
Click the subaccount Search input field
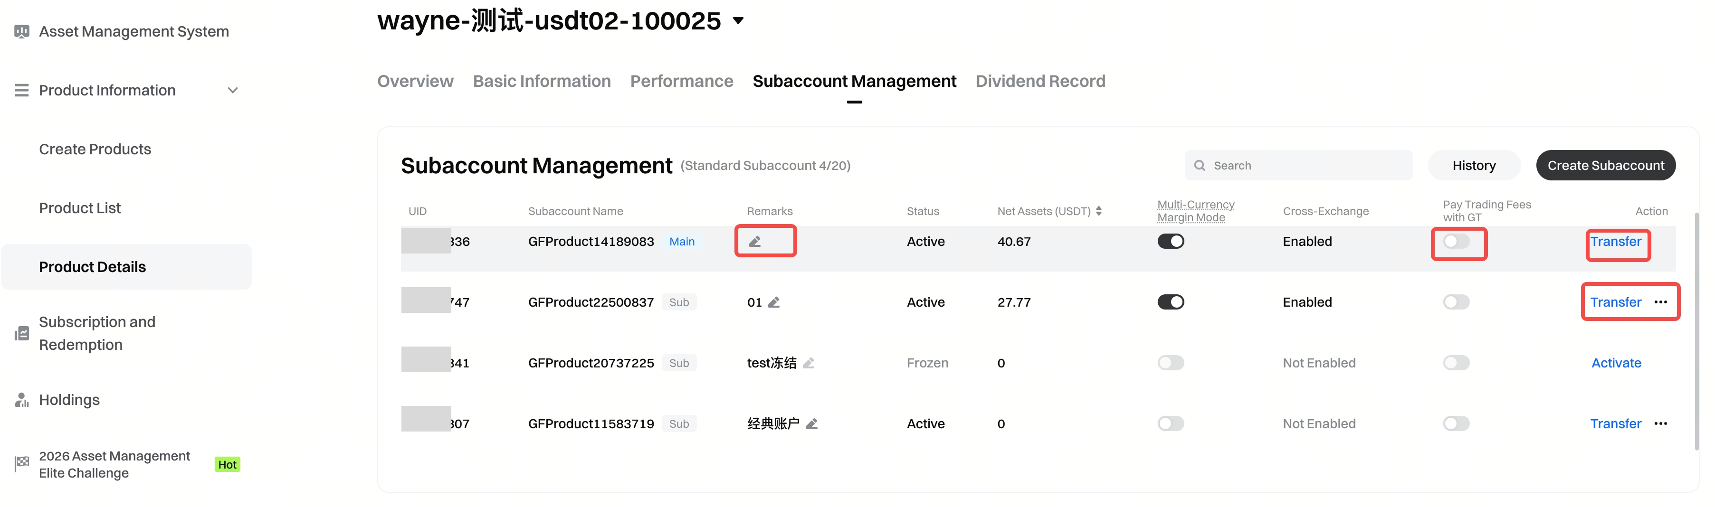pos(1305,166)
